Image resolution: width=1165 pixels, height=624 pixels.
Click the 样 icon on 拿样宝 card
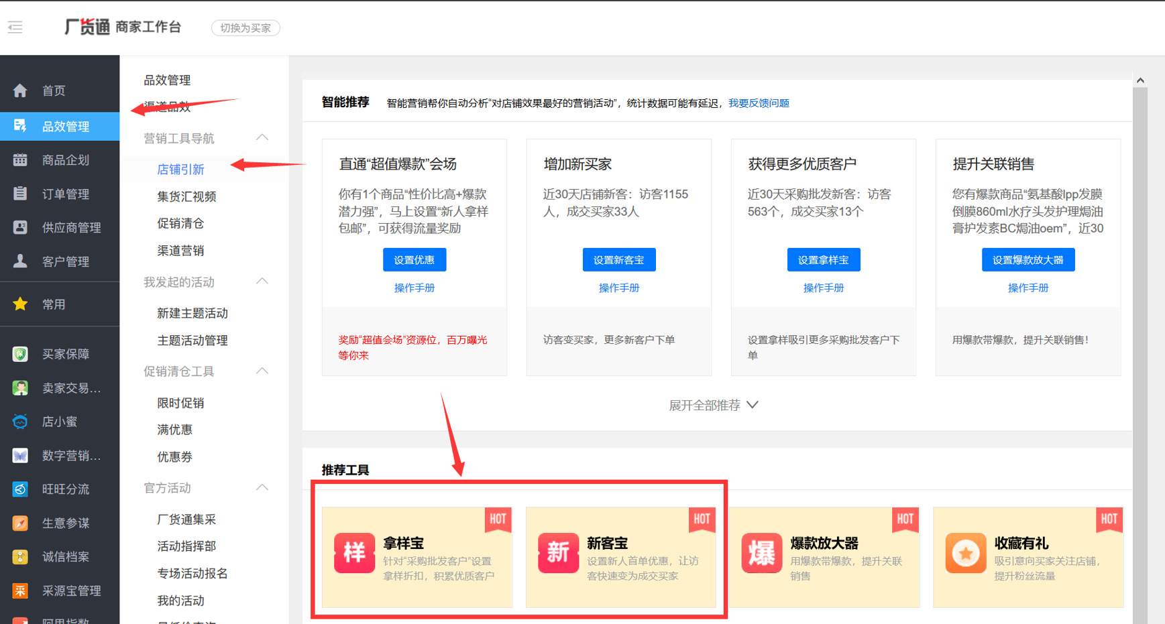354,552
